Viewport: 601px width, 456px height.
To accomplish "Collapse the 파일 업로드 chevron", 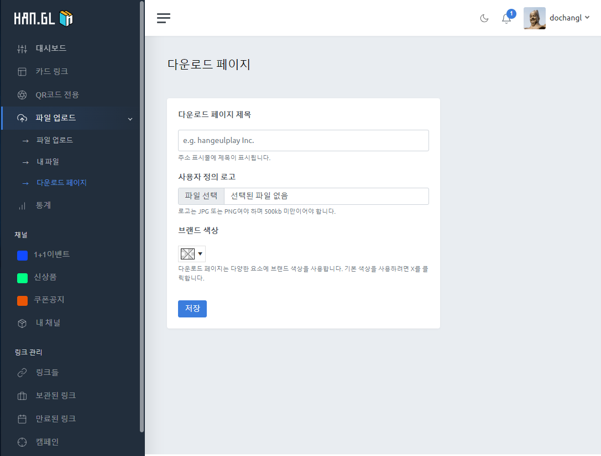I will coord(130,119).
